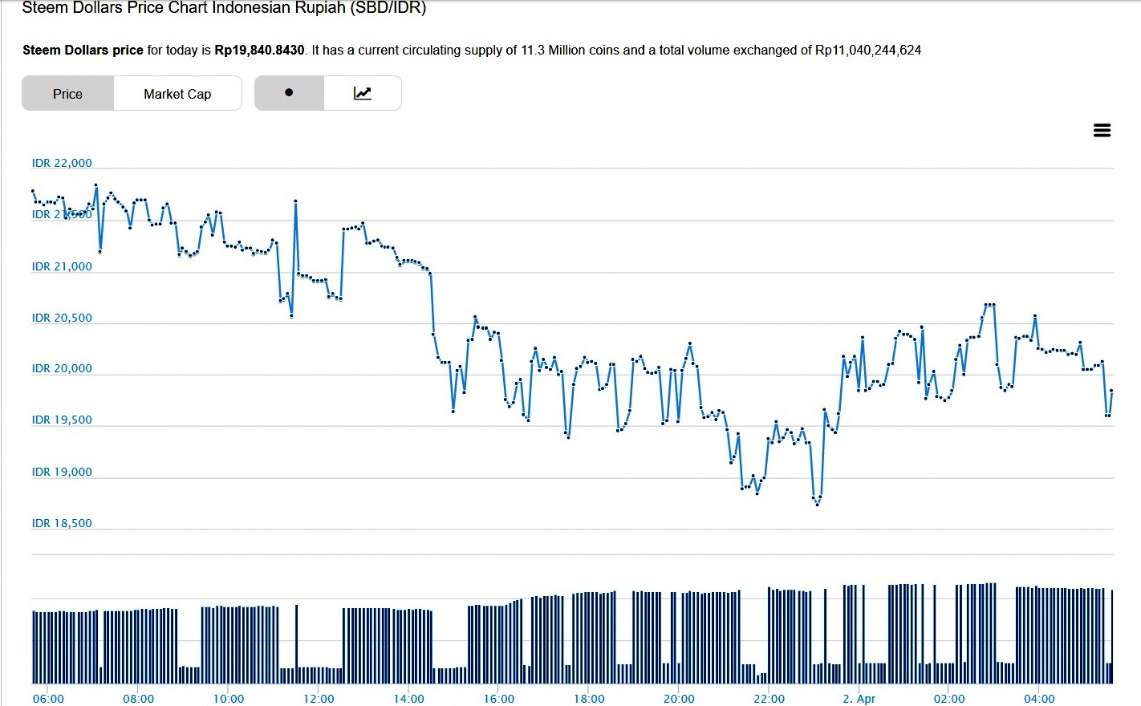Select the Price tab

pyautogui.click(x=68, y=94)
